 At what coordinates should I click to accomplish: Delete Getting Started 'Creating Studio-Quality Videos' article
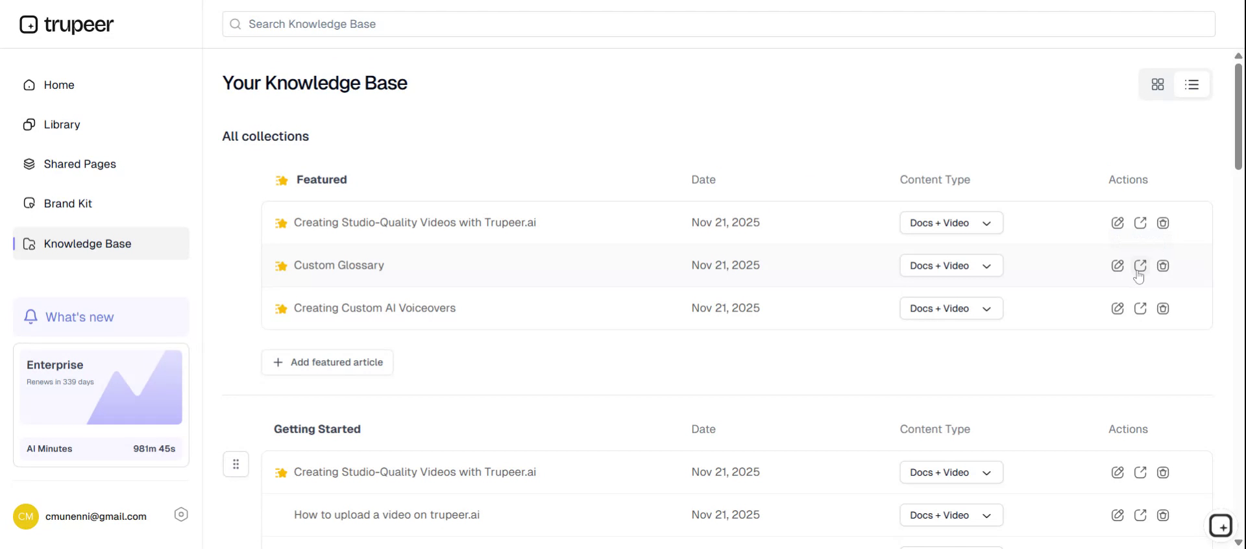(1163, 472)
